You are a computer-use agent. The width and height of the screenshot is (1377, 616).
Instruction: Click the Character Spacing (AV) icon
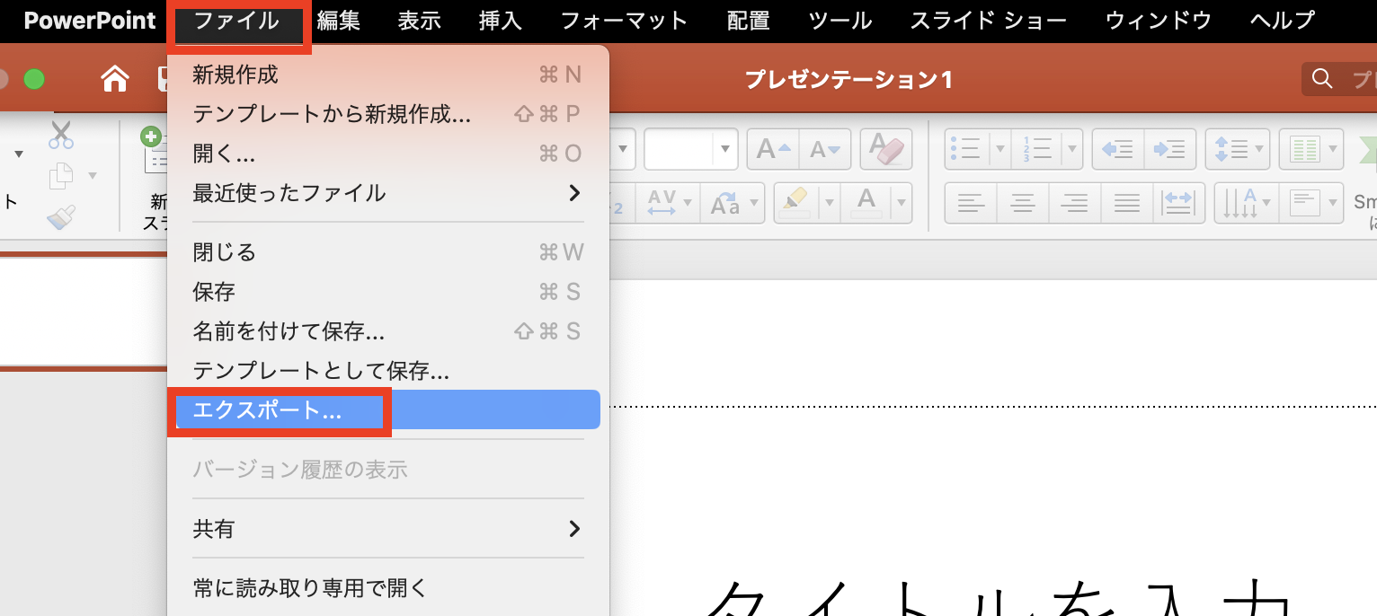662,202
